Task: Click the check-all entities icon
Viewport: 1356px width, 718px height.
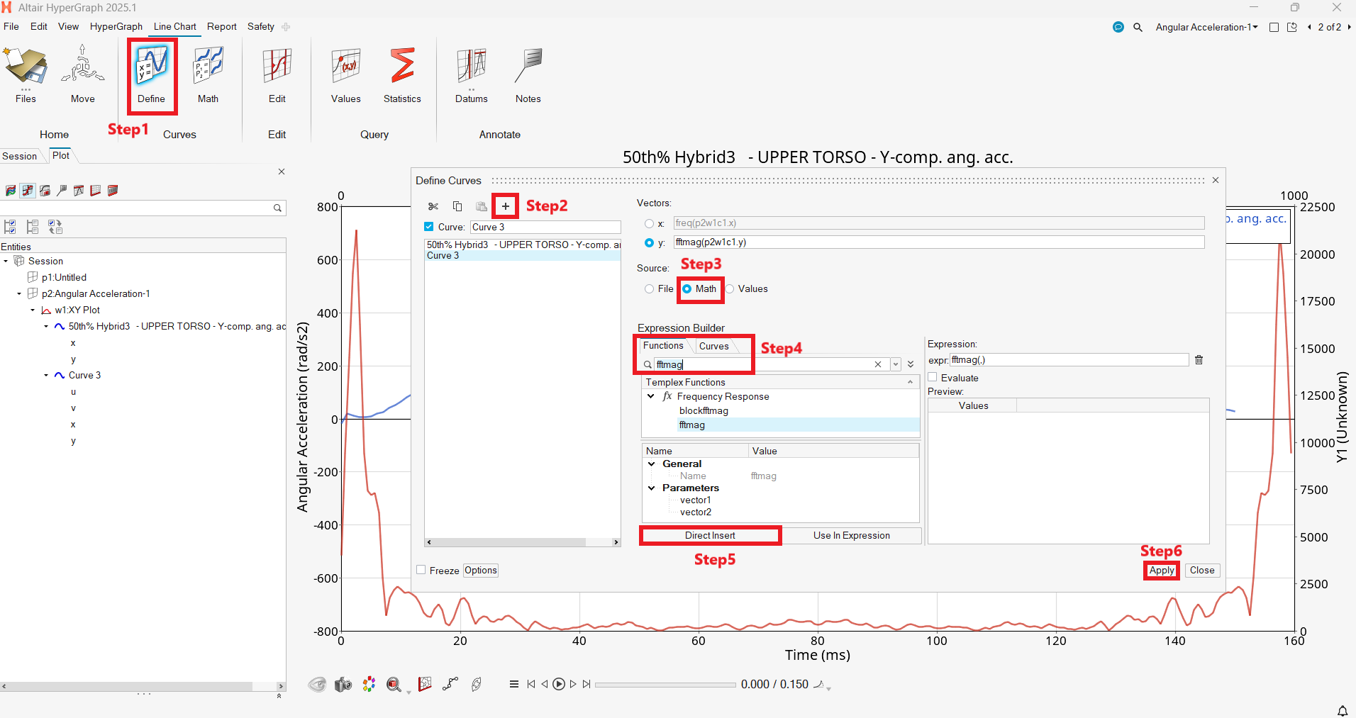Action: click(10, 227)
